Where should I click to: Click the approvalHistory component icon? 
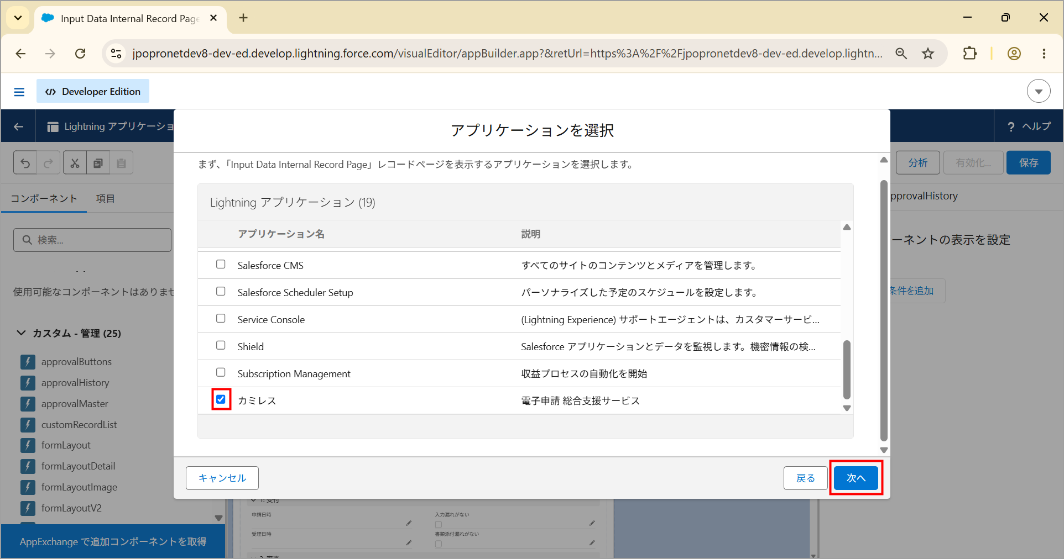(28, 383)
